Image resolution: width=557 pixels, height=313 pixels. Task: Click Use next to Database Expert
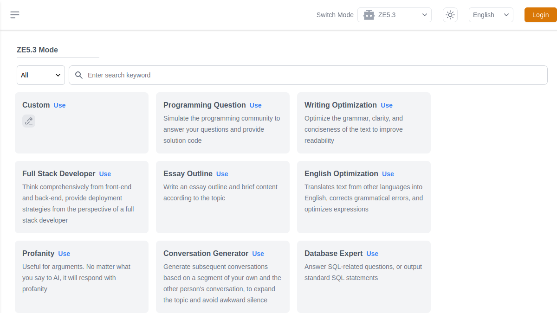372,254
